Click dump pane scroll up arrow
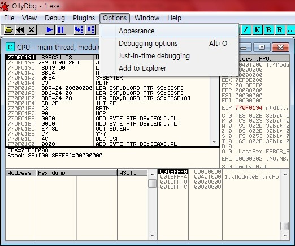 (x=153, y=174)
